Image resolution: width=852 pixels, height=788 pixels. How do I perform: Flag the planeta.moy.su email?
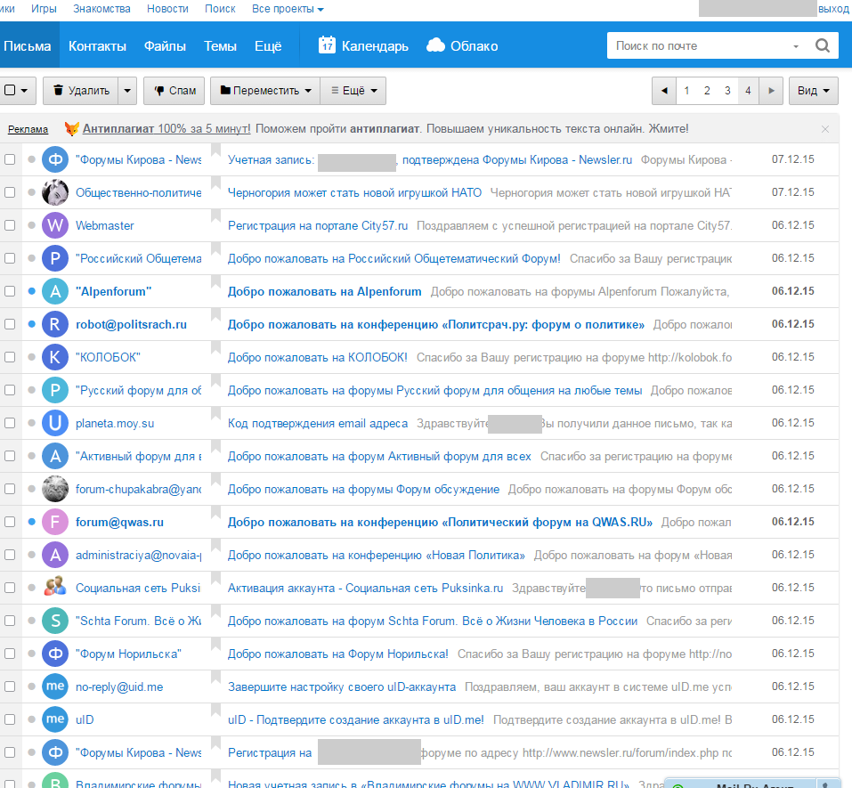point(215,413)
